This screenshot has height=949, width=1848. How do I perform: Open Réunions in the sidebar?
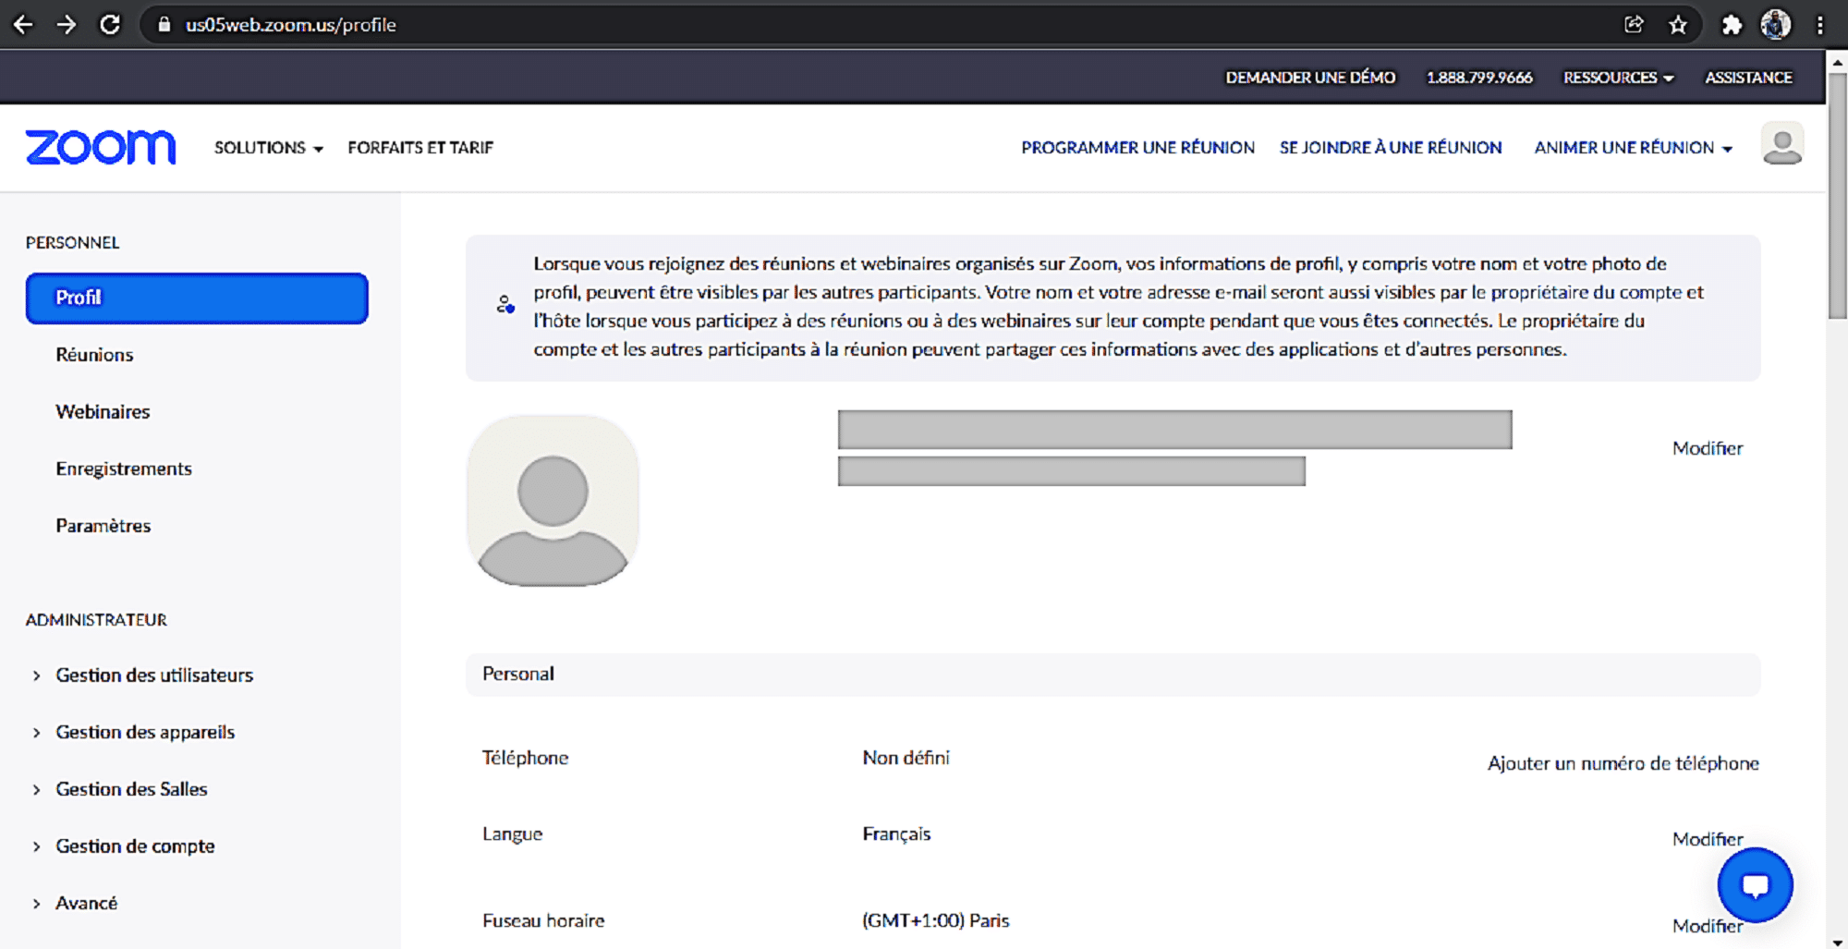(94, 355)
